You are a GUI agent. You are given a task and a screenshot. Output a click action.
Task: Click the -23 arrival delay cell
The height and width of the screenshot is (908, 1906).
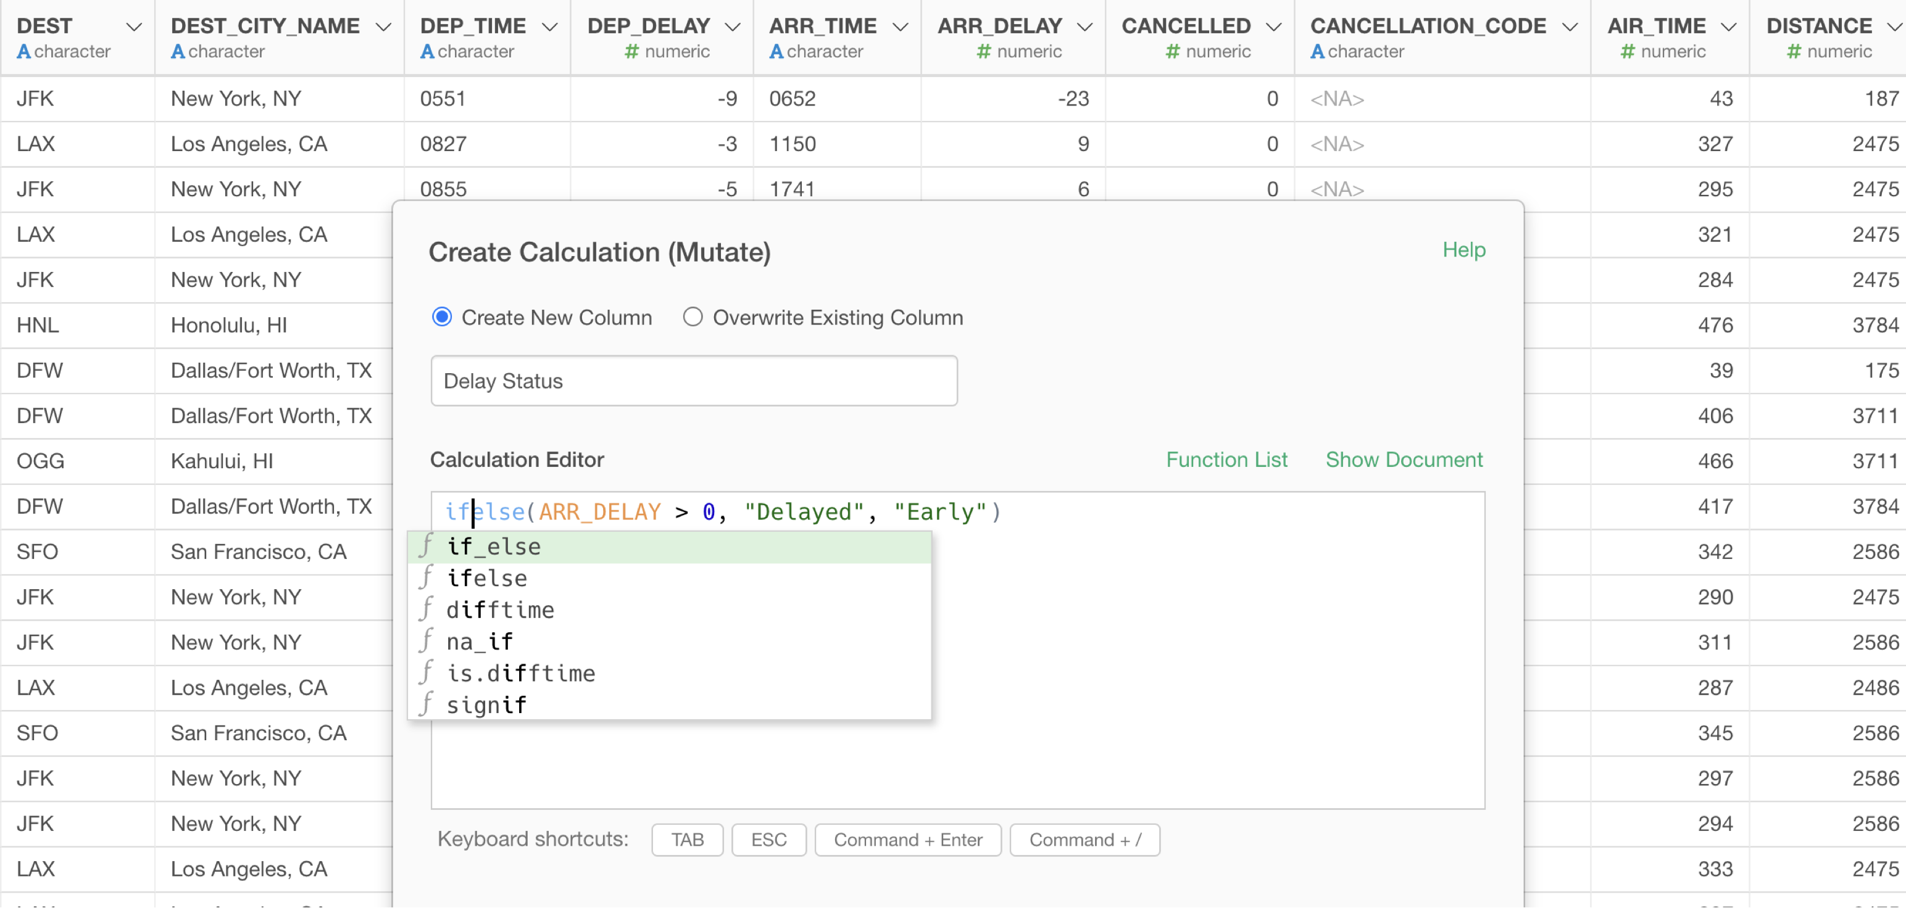(1013, 99)
